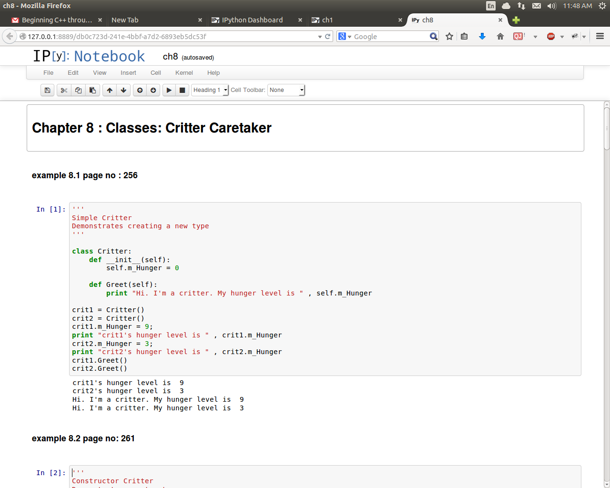
Task: Expand the Cell Toolbar dropdown
Action: click(286, 90)
